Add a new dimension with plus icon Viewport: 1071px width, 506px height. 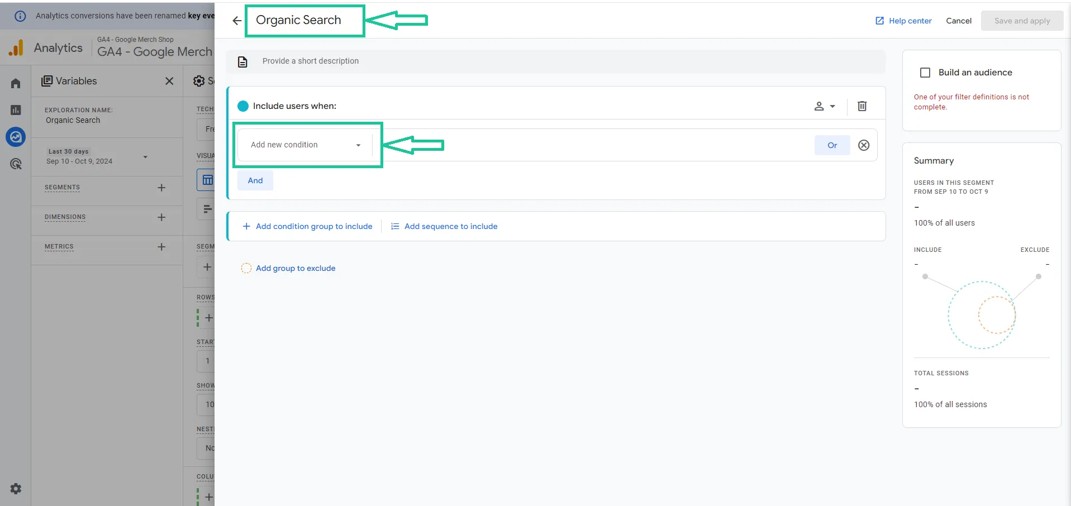pyautogui.click(x=161, y=217)
